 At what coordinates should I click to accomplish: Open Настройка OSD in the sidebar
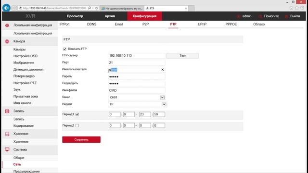tap(26, 56)
